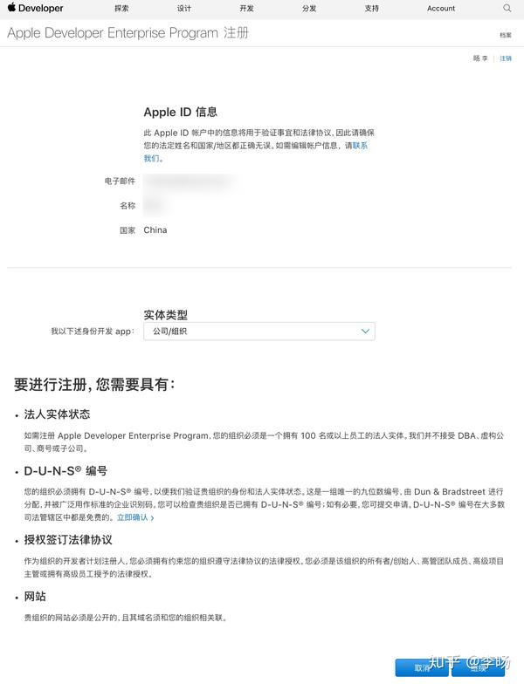Click the signed-in user name near 注销

click(x=480, y=58)
